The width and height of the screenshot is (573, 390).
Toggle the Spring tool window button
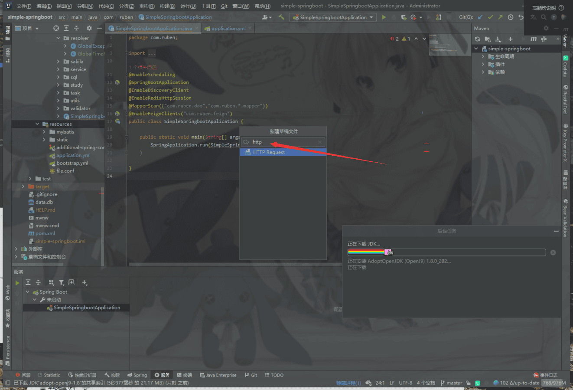(x=137, y=375)
